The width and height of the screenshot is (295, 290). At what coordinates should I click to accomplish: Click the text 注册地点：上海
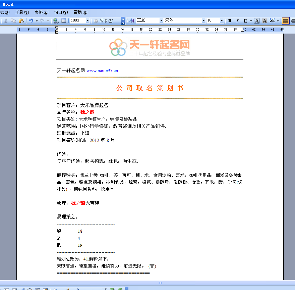point(73,133)
